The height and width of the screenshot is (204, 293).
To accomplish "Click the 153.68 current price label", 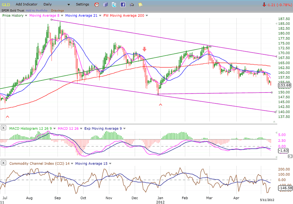I will (284, 86).
